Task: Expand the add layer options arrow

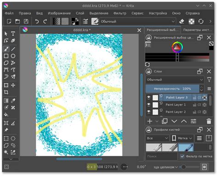Action: coord(157,121)
